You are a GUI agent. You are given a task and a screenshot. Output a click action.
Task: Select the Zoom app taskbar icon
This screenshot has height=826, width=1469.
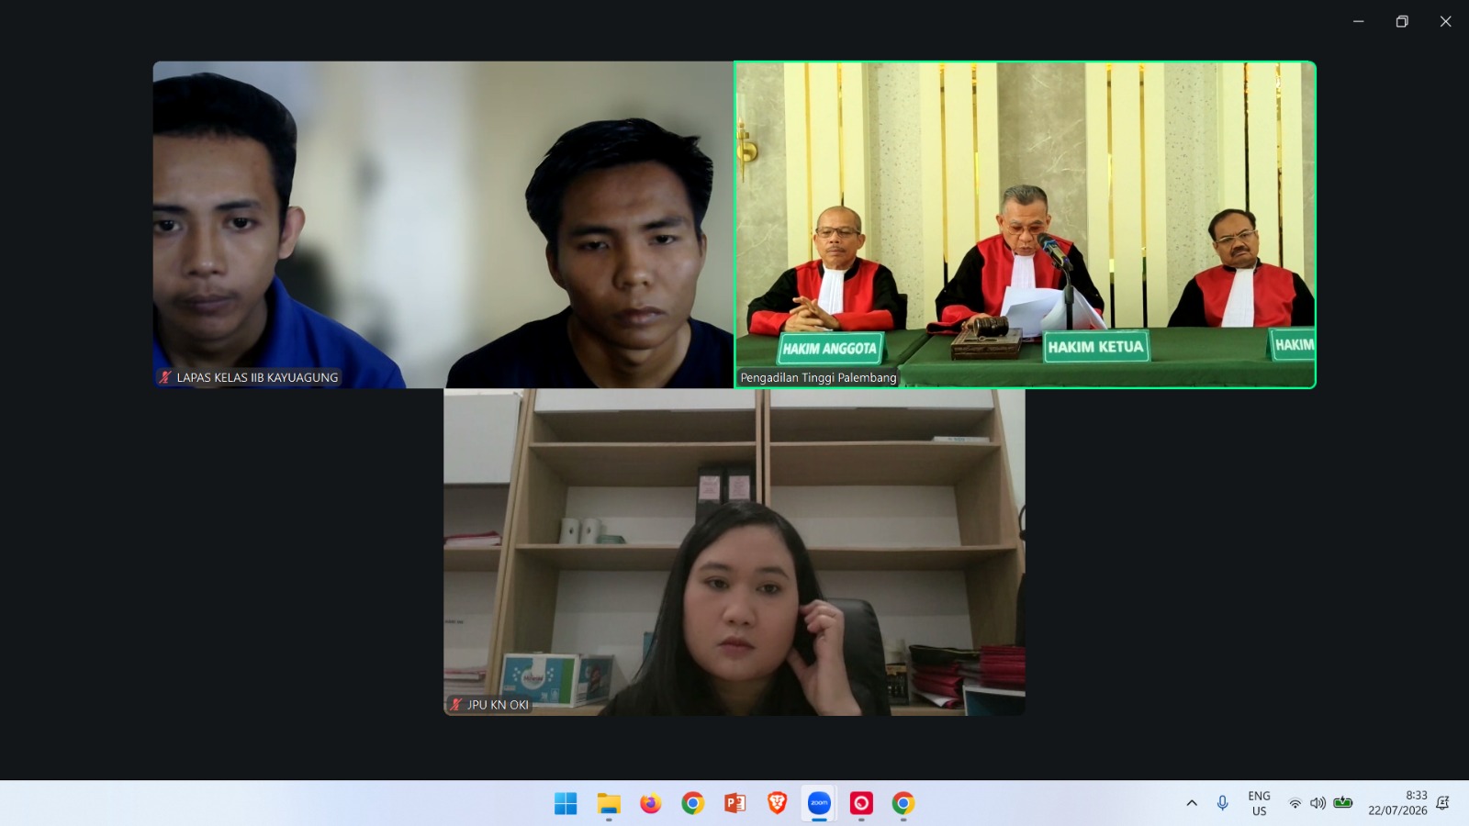819,804
